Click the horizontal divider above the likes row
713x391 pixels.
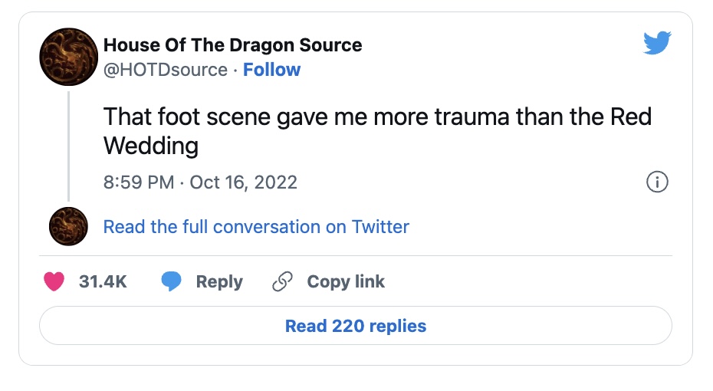pos(356,255)
